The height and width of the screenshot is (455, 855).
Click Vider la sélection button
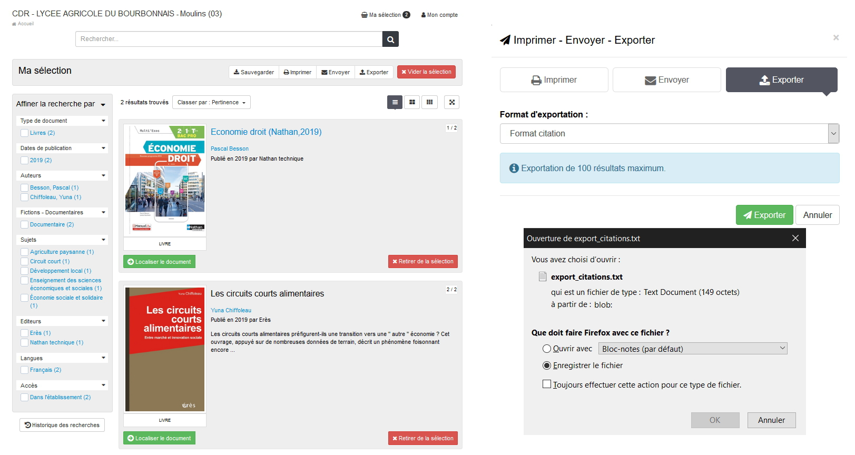point(426,72)
